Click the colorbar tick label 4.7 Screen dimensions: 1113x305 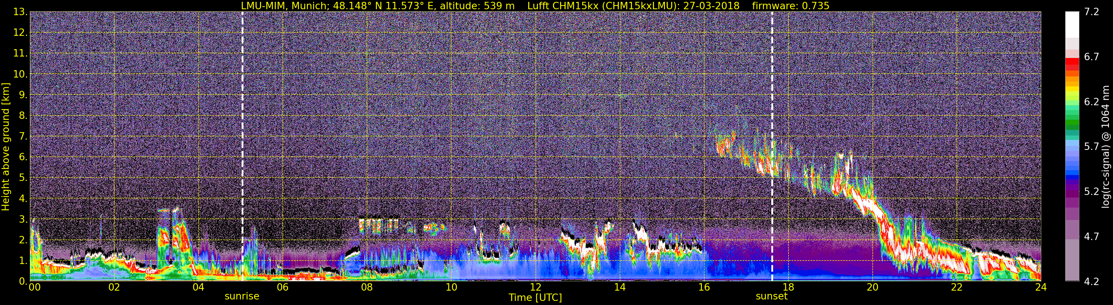pyautogui.click(x=1092, y=237)
